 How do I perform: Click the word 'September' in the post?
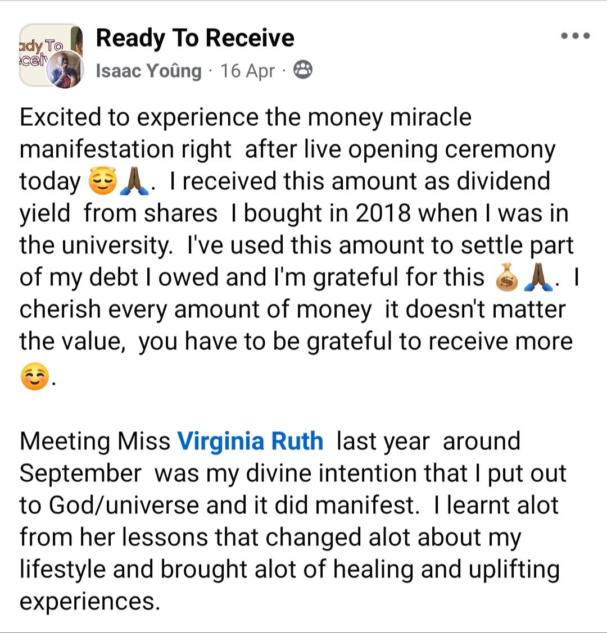pyautogui.click(x=80, y=473)
